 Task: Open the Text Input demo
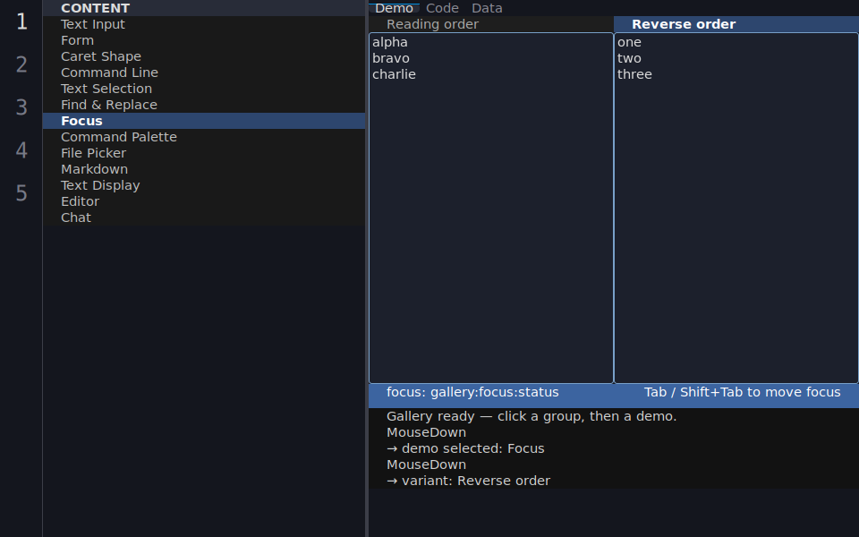click(x=204, y=24)
